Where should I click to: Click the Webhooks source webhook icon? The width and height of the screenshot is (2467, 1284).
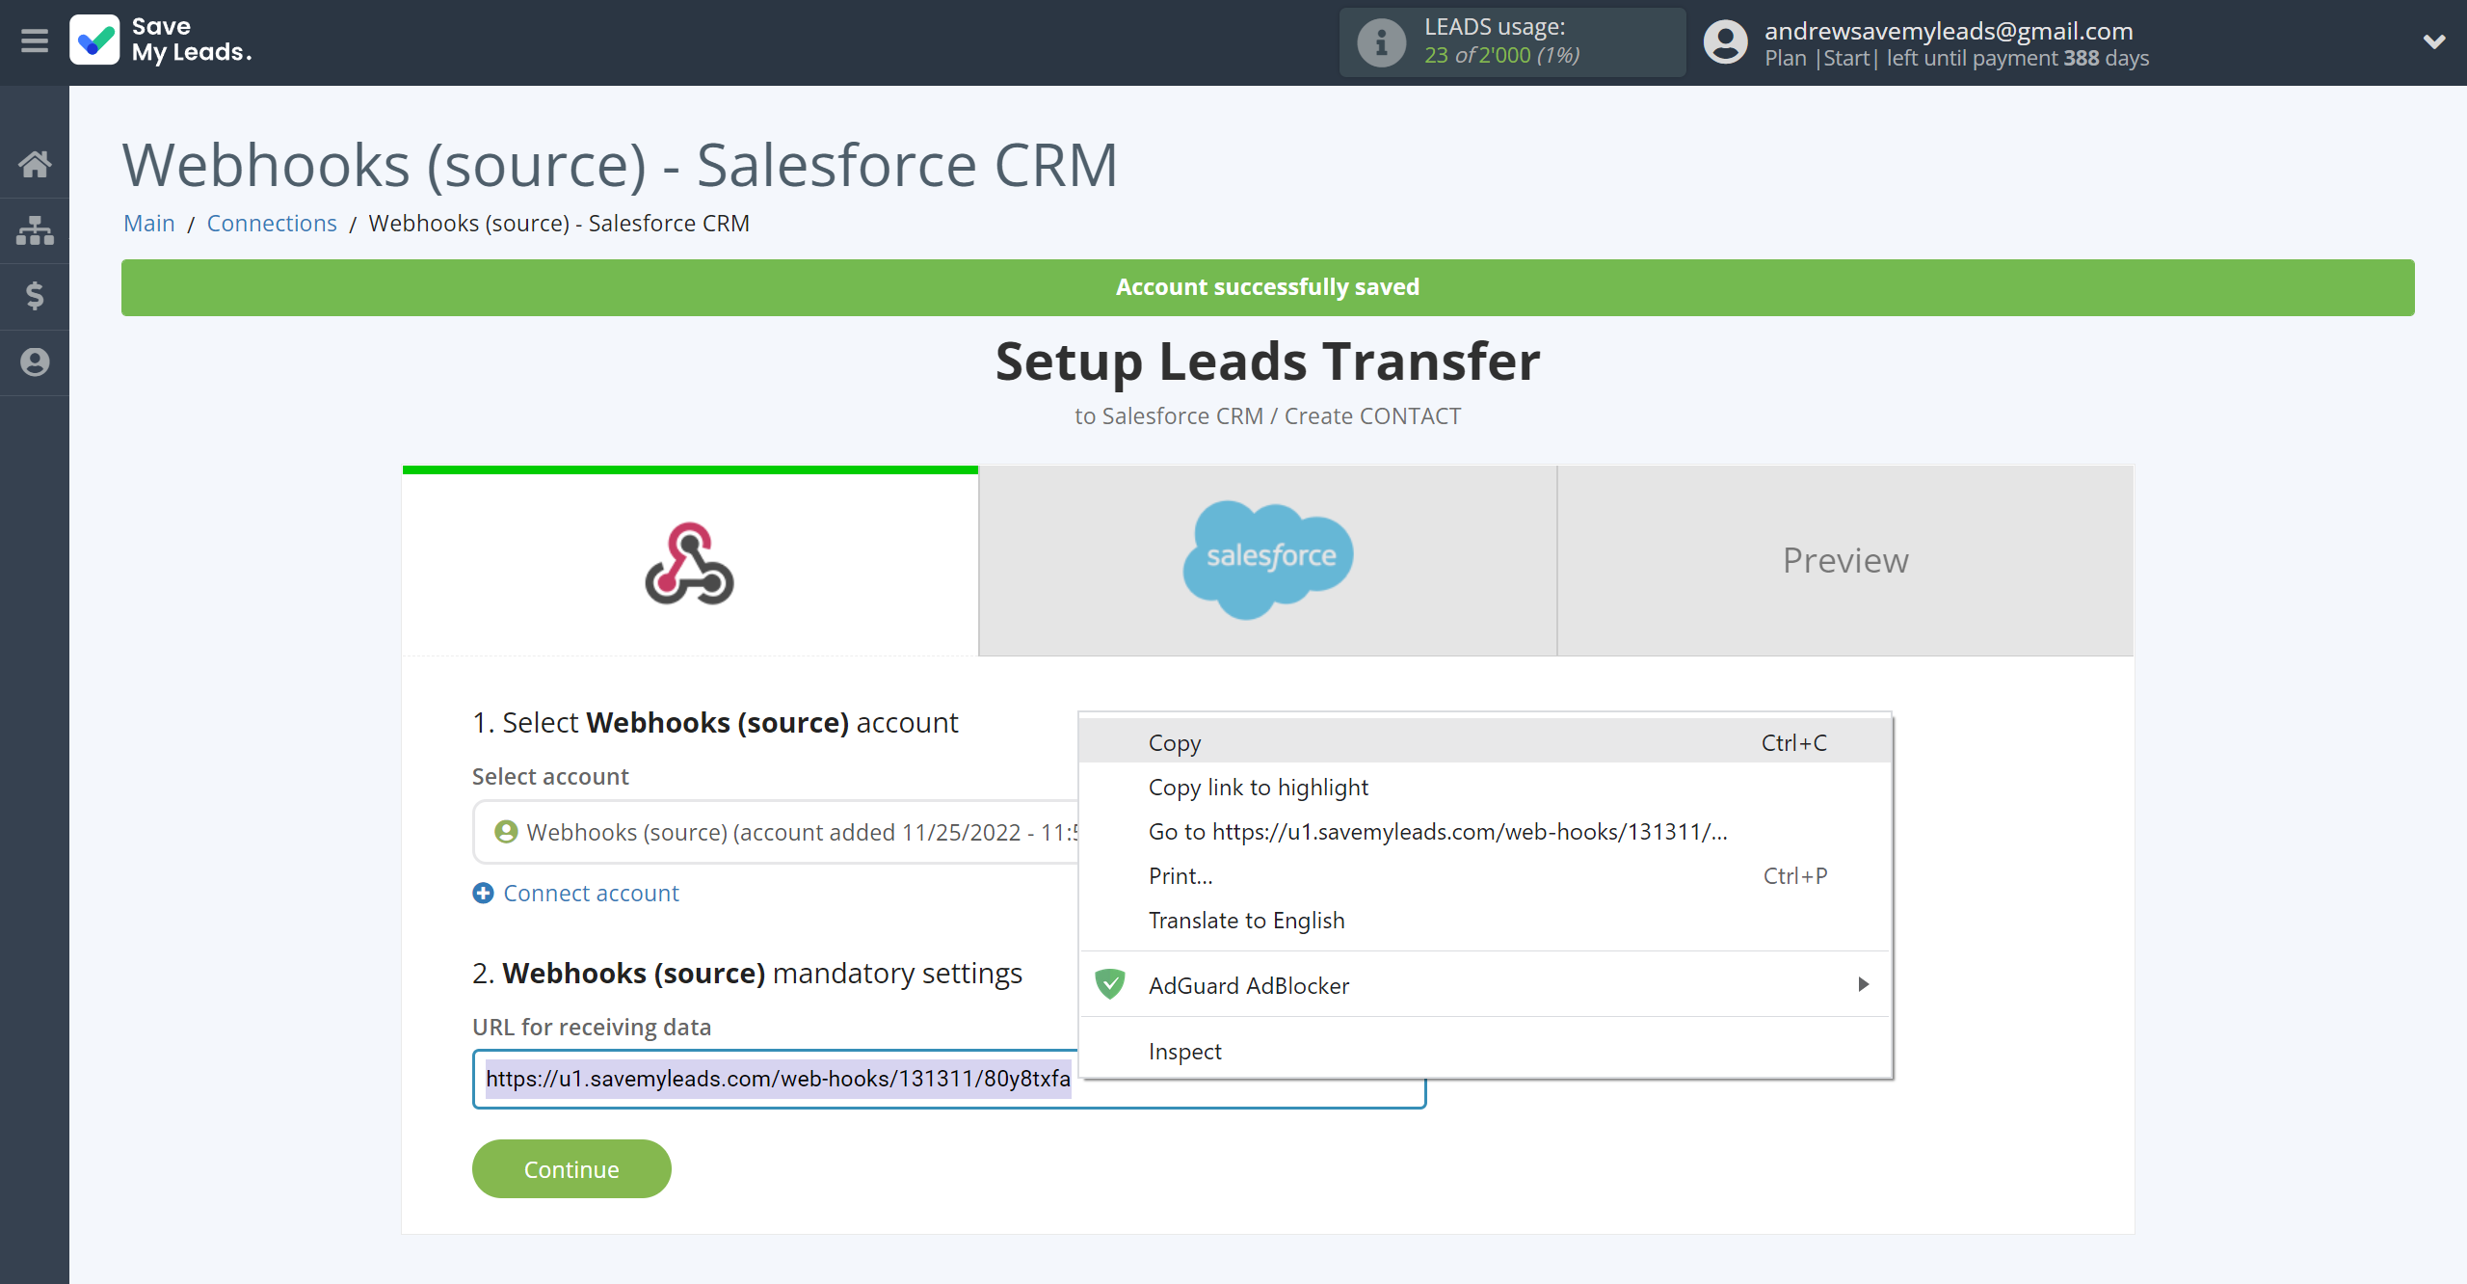point(687,561)
